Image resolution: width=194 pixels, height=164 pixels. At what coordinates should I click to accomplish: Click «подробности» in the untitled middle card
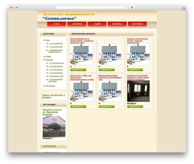click(107, 70)
